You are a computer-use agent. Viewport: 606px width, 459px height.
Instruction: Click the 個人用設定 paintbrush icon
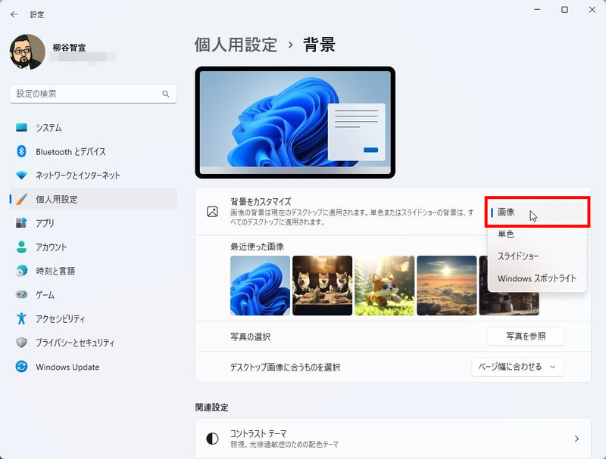pos(21,199)
